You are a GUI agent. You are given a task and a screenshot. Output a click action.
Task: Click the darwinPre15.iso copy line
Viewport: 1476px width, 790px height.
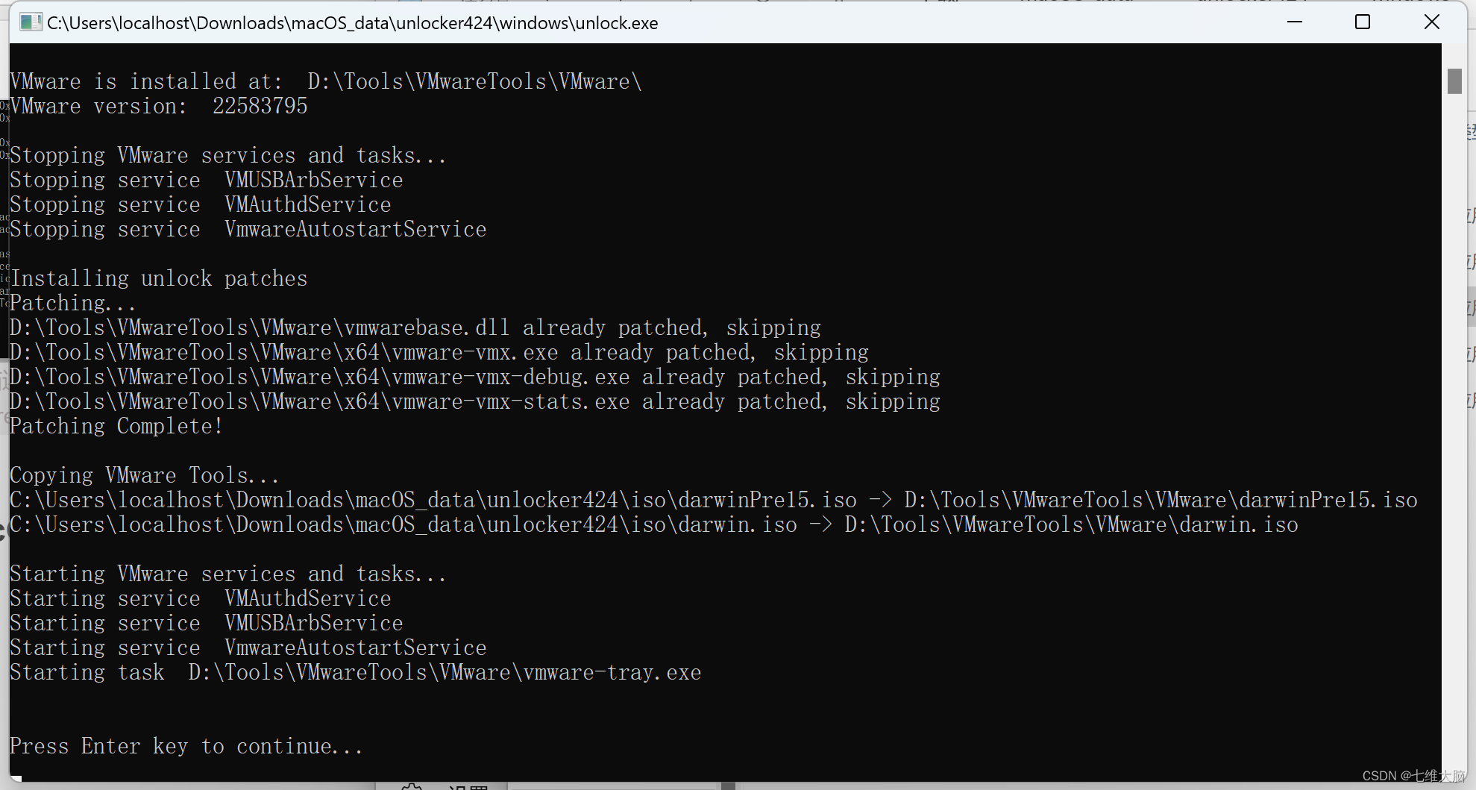click(x=714, y=501)
